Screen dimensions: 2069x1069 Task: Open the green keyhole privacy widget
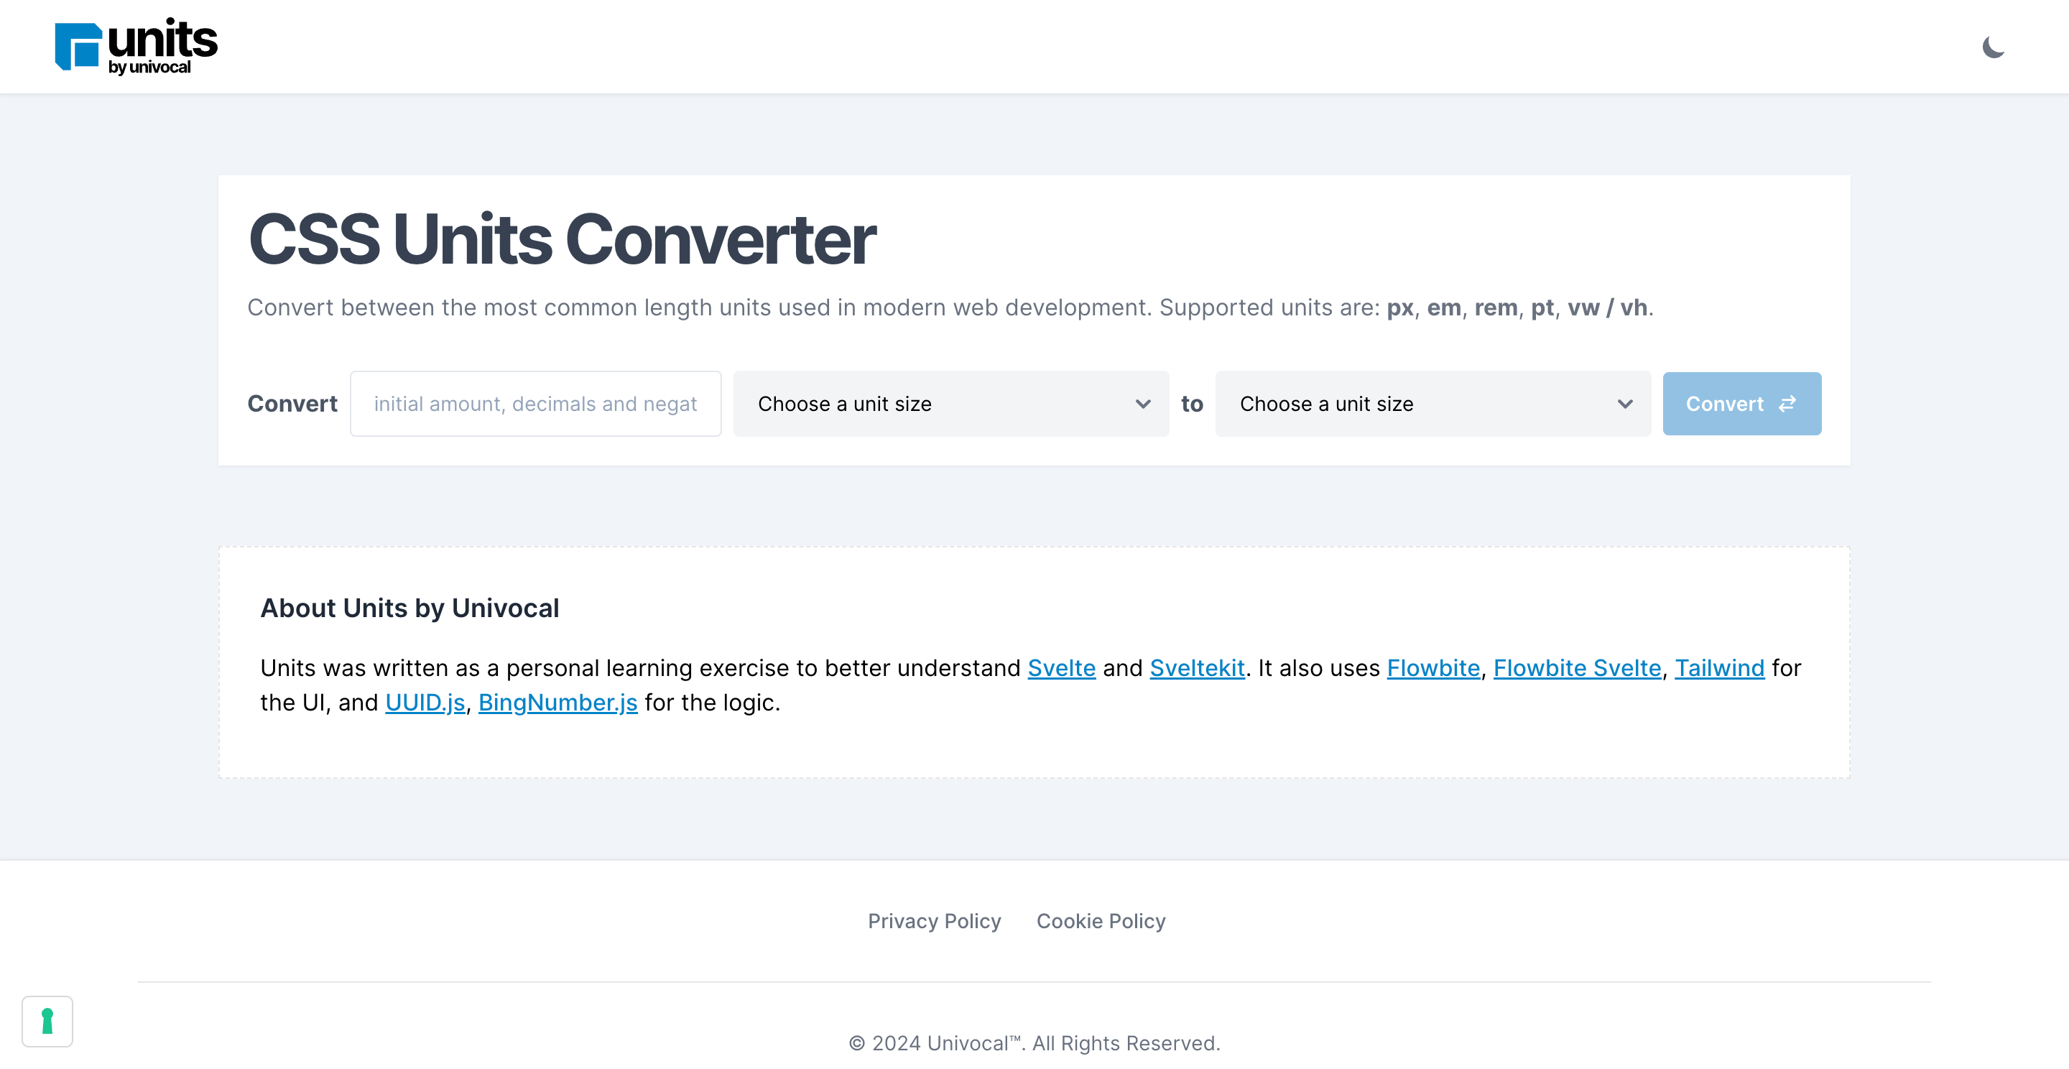[47, 1021]
